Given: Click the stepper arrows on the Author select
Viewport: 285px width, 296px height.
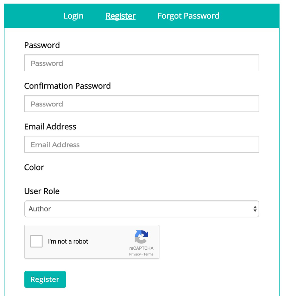Looking at the screenshot, I should pos(255,209).
